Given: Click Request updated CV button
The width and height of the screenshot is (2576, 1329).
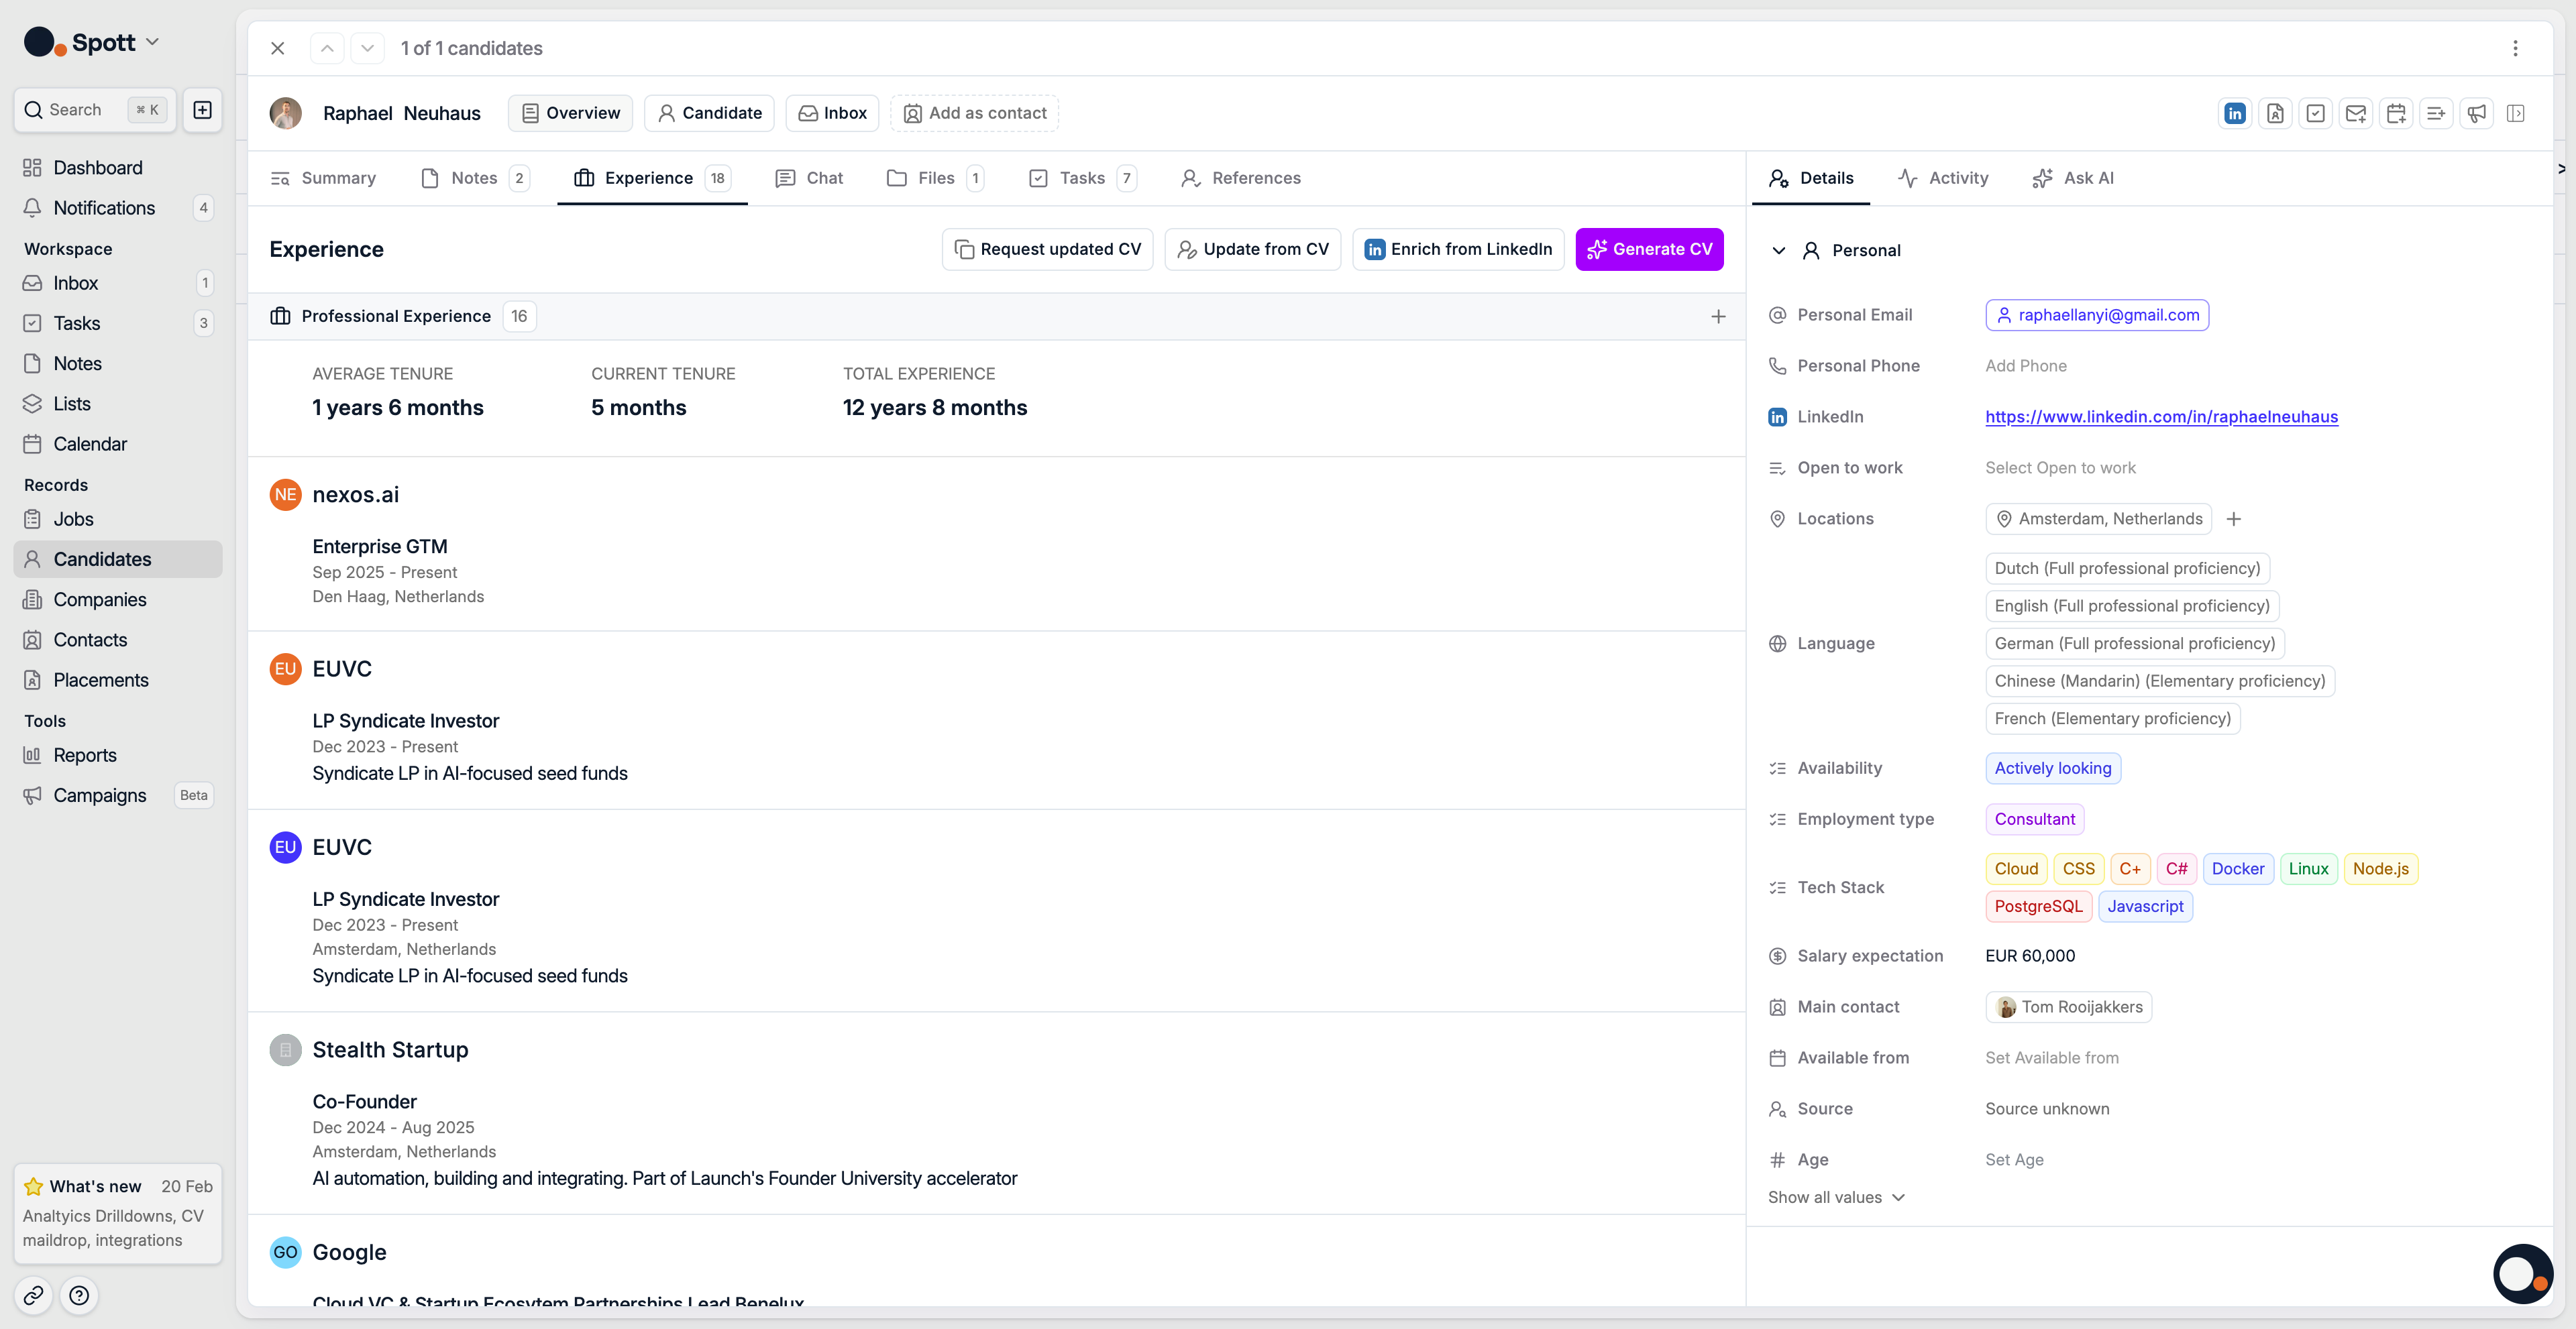Looking at the screenshot, I should click(x=1047, y=250).
